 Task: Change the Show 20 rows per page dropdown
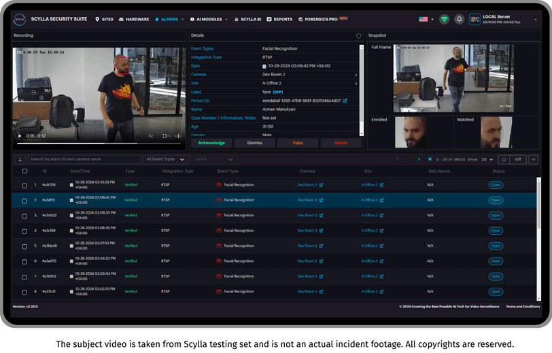[487, 160]
